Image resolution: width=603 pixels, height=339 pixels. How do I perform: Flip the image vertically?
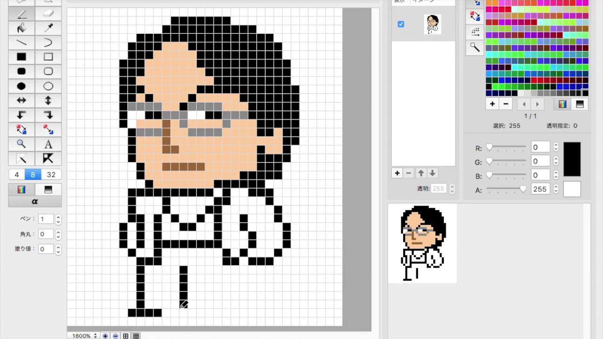pos(48,101)
